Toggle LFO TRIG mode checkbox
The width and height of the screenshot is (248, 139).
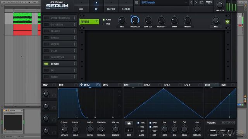coord(138,123)
